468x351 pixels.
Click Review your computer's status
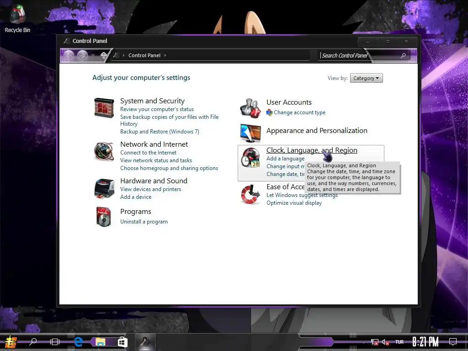157,109
